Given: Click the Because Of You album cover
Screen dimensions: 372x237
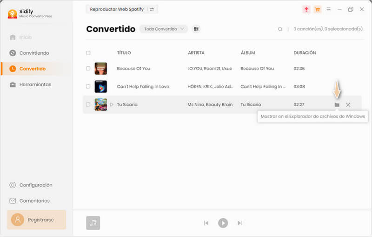Looking at the screenshot, I should (101, 69).
